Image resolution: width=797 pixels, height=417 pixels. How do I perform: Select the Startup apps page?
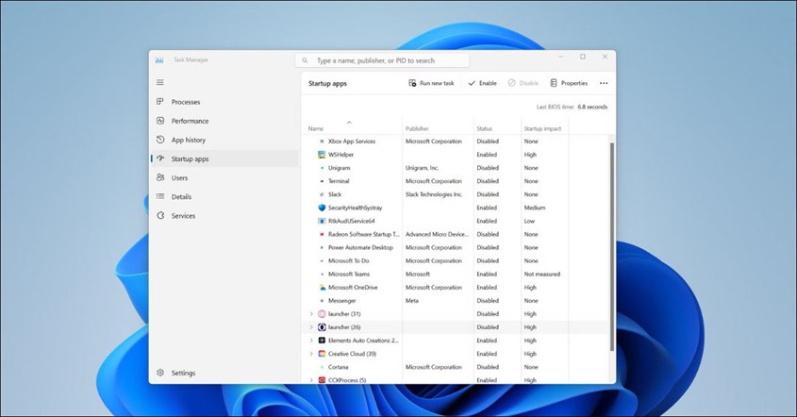224,158
